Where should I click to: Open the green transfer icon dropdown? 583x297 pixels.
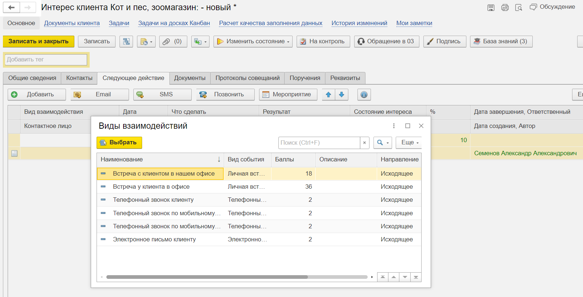(x=200, y=41)
